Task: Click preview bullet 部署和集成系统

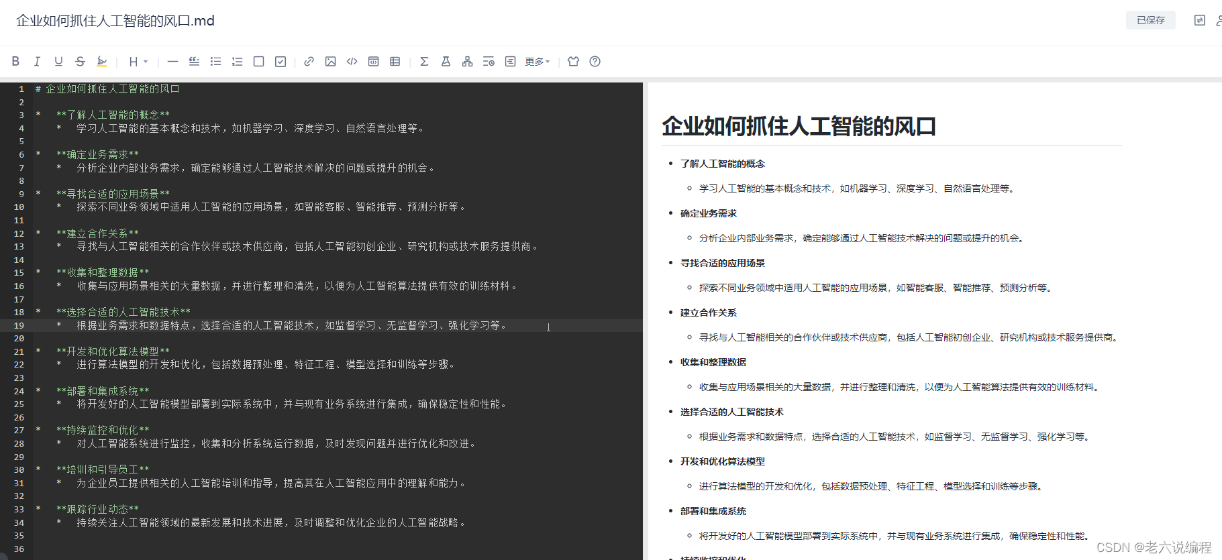Action: pos(713,511)
